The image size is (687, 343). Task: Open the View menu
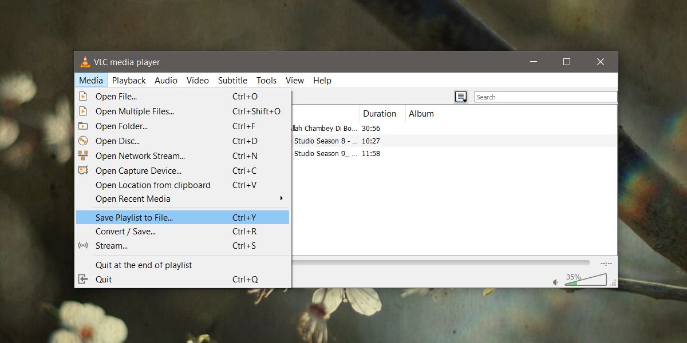click(x=295, y=80)
